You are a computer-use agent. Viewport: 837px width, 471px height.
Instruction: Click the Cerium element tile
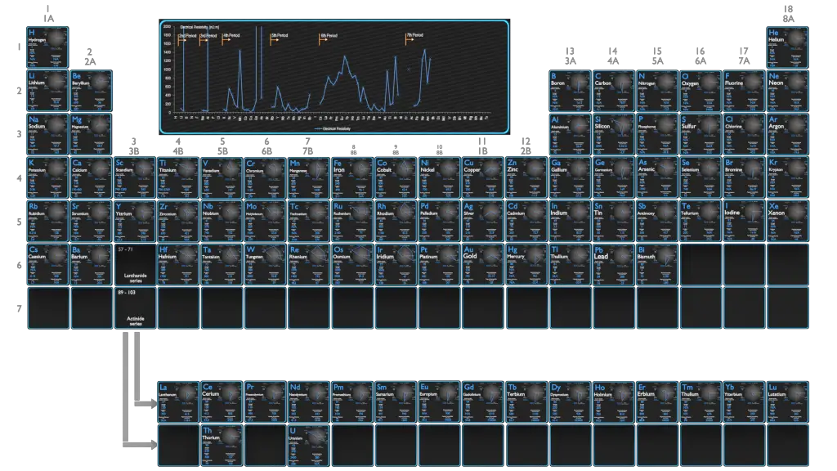(x=221, y=401)
